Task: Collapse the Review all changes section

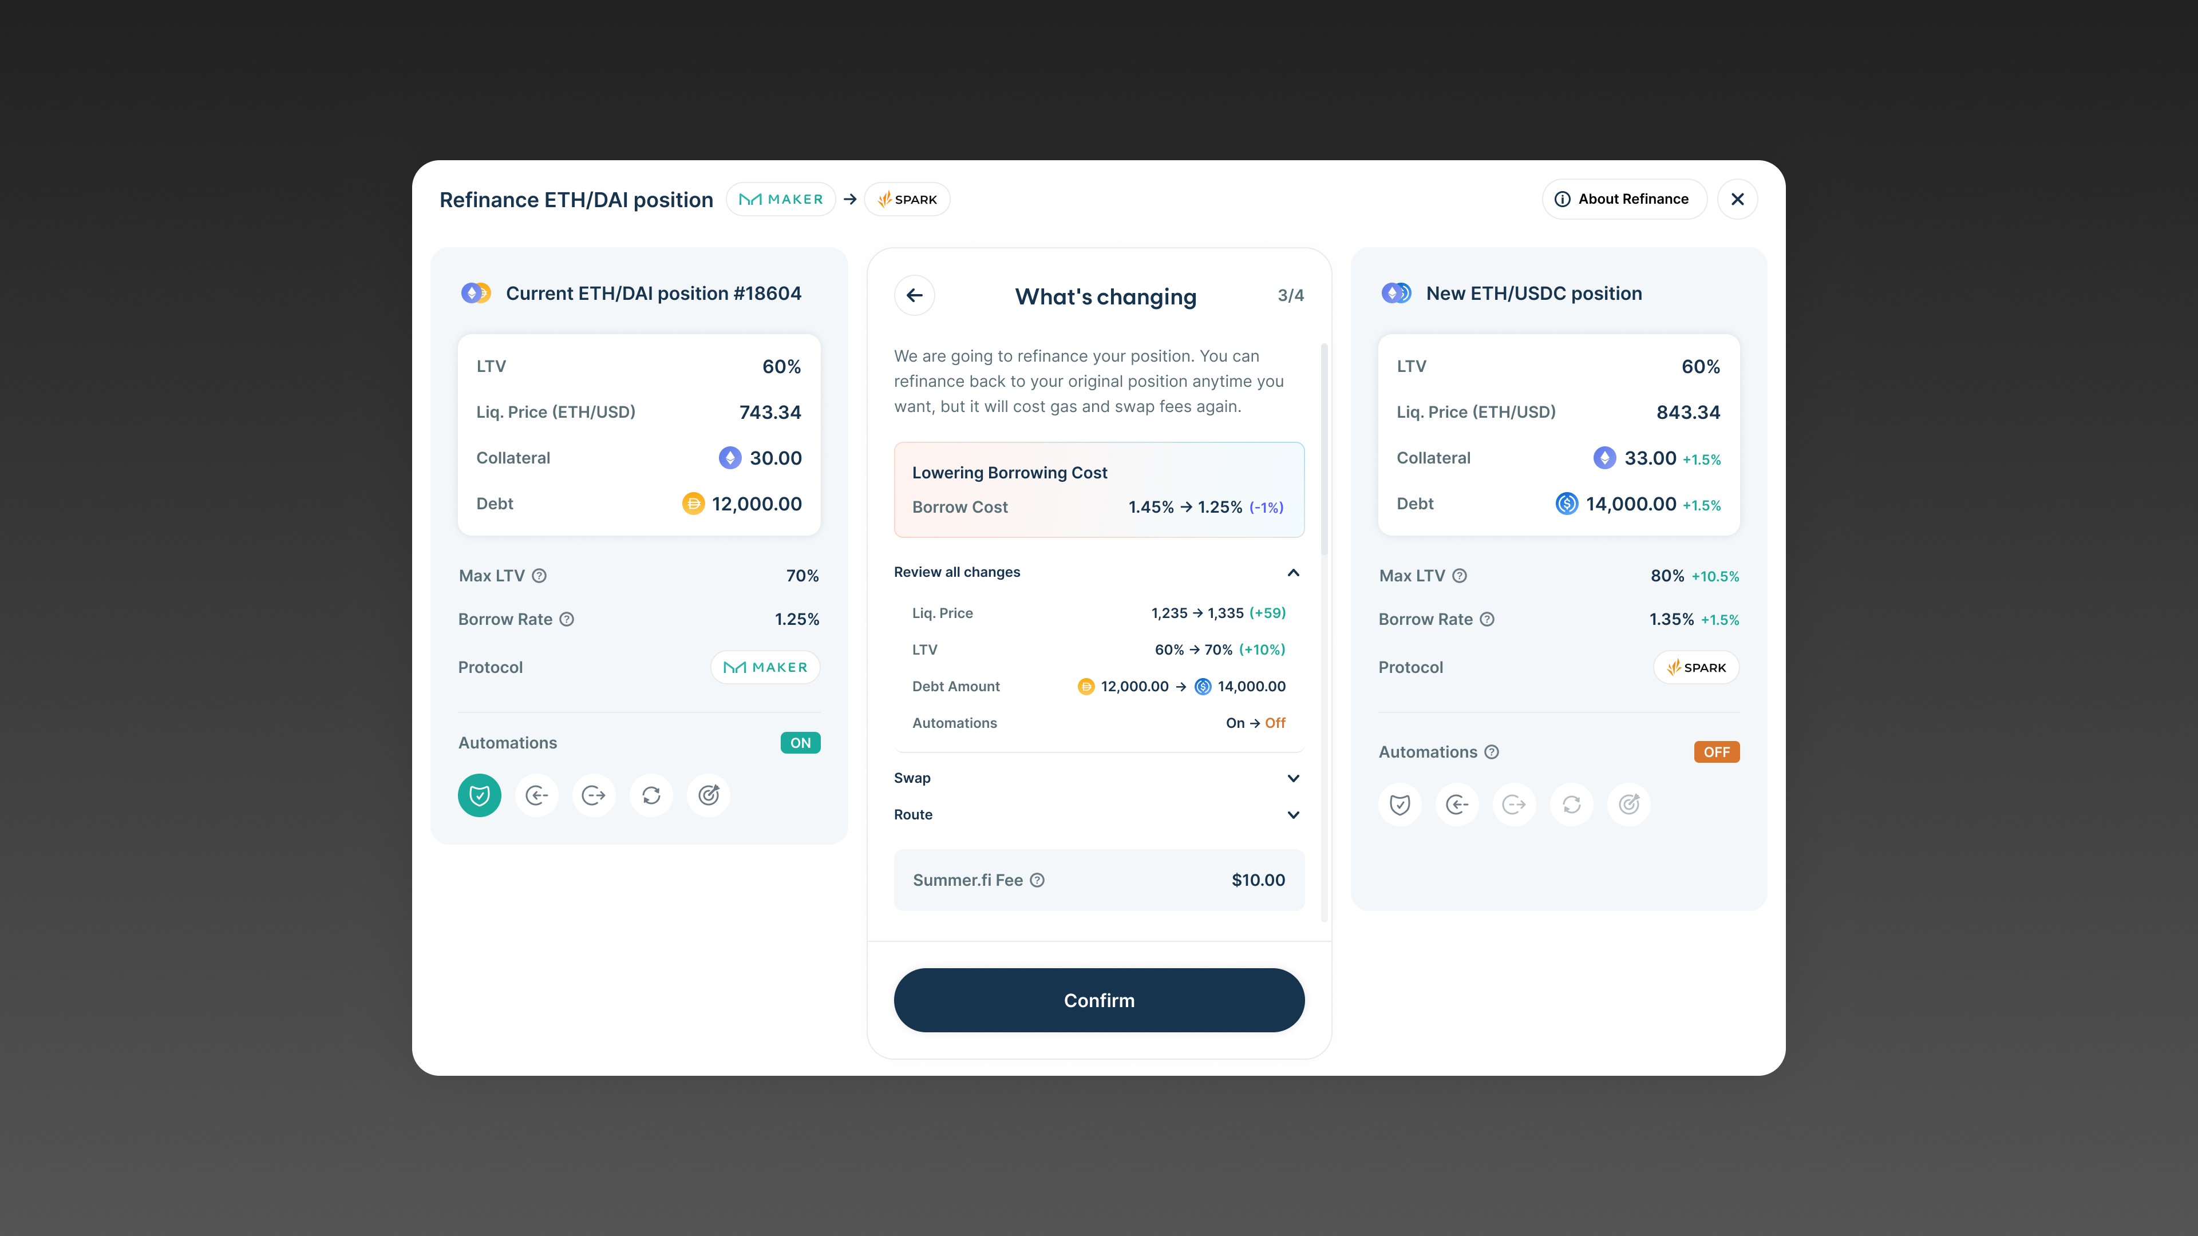Action: [1292, 572]
